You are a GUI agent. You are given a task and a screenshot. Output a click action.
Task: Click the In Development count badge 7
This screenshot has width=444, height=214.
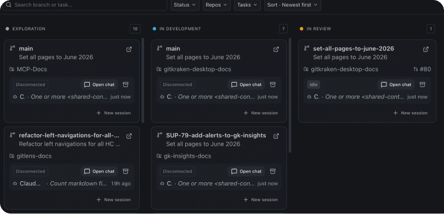tap(283, 29)
